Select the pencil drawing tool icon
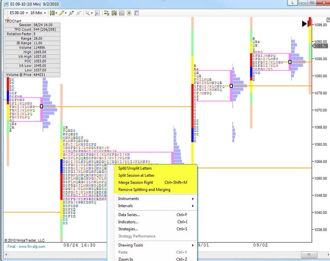 click(x=62, y=13)
